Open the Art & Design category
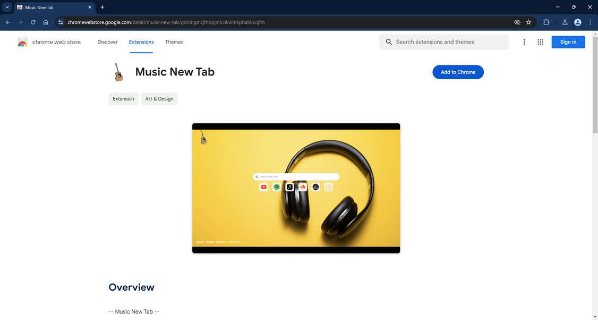The width and height of the screenshot is (598, 320). tap(159, 98)
